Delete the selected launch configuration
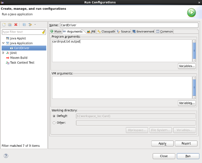 tap(16, 24)
